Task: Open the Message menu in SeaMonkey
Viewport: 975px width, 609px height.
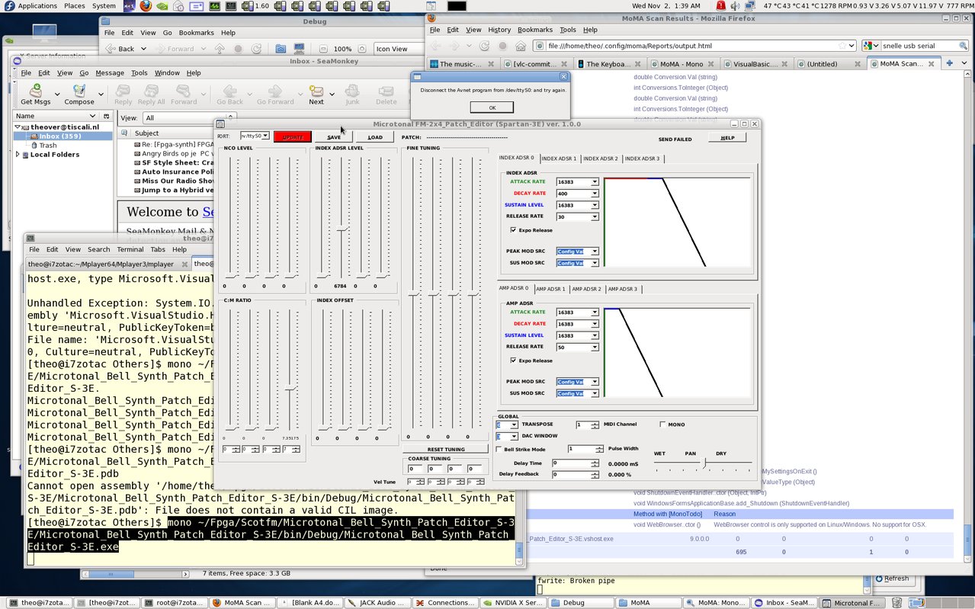Action: pyautogui.click(x=109, y=73)
